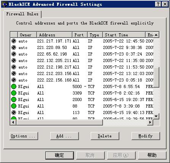Click start time 2005-7-8 6:55:54
The height and width of the screenshot is (163, 170).
coord(121,86)
